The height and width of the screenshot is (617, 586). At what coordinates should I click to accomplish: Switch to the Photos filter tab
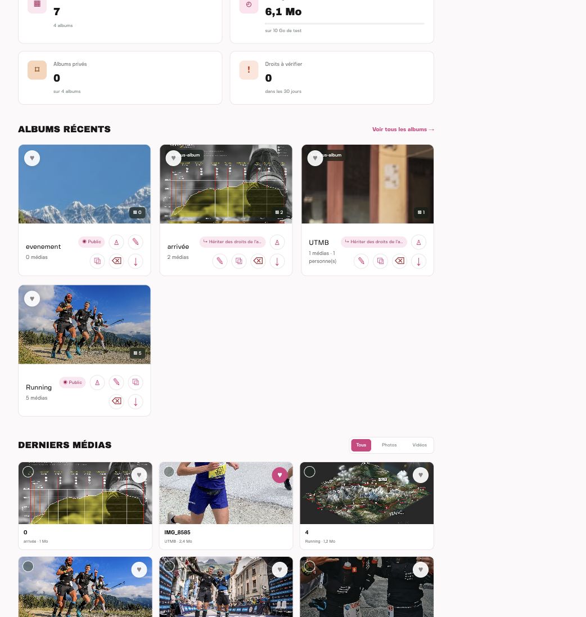click(x=389, y=445)
